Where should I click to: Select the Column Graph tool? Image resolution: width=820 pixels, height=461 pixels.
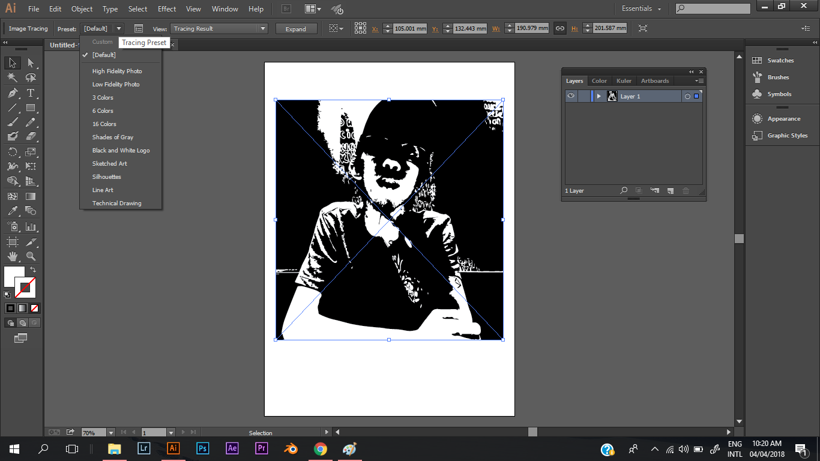31,227
